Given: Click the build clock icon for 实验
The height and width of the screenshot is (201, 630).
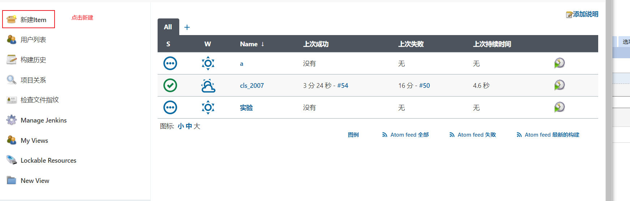Looking at the screenshot, I should click(x=559, y=107).
